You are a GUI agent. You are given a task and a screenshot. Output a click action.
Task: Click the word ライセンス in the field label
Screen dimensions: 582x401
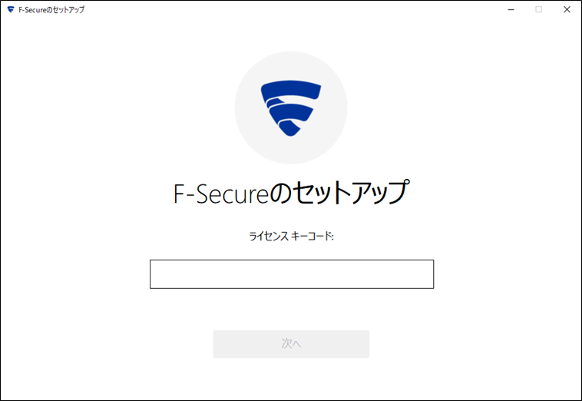tap(269, 236)
